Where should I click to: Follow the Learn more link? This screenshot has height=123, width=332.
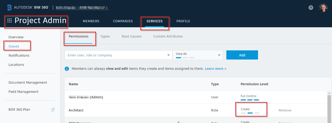click(216, 69)
